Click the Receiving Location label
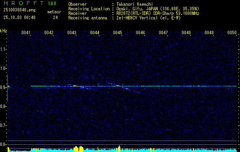 (x=89, y=9)
